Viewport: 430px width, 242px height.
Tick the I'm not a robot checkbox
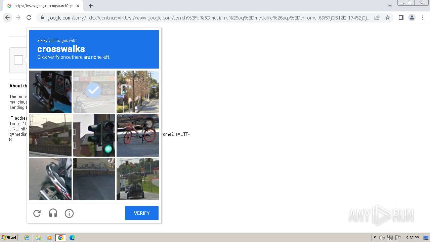click(18, 60)
